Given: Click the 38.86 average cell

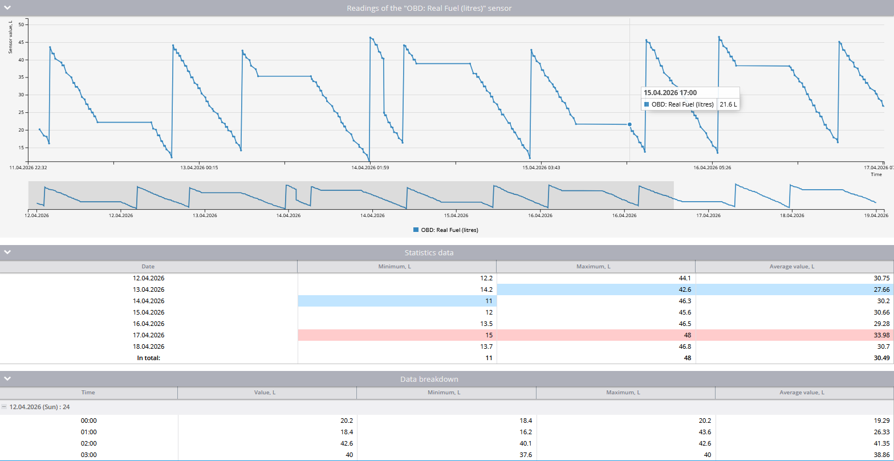Looking at the screenshot, I should point(804,455).
